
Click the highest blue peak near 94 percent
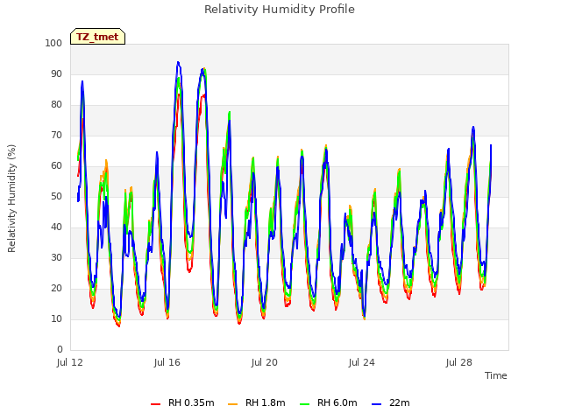pos(178,62)
